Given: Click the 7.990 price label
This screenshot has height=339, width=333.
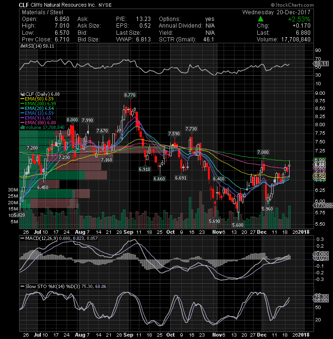Looking at the screenshot, I should click(88, 120).
